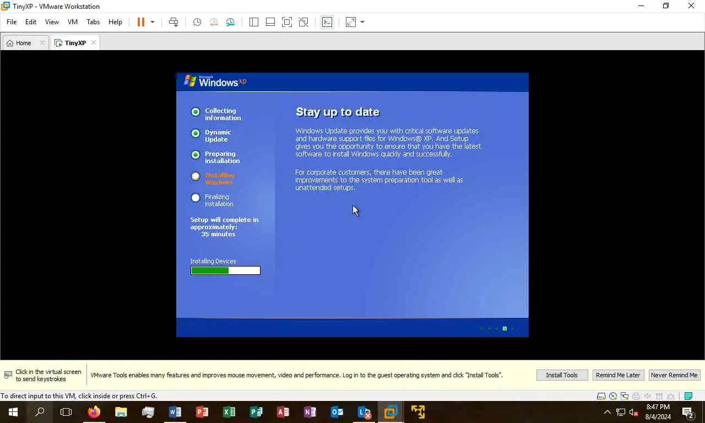Click the '35 minutes' estimate text
The width and height of the screenshot is (705, 423).
pos(218,234)
